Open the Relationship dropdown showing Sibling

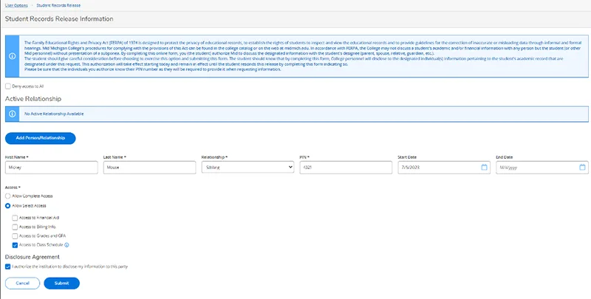pyautogui.click(x=247, y=168)
